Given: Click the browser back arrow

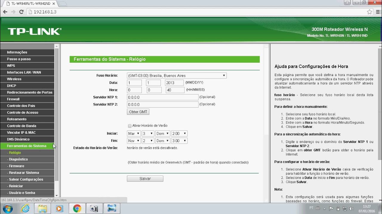Looking at the screenshot, I should [5, 12].
